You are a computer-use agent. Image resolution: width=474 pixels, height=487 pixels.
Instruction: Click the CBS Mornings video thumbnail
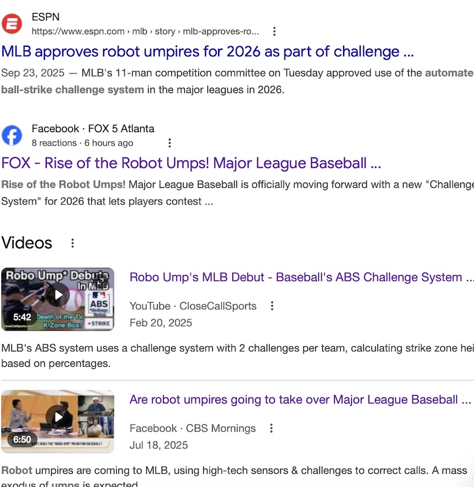(x=58, y=421)
